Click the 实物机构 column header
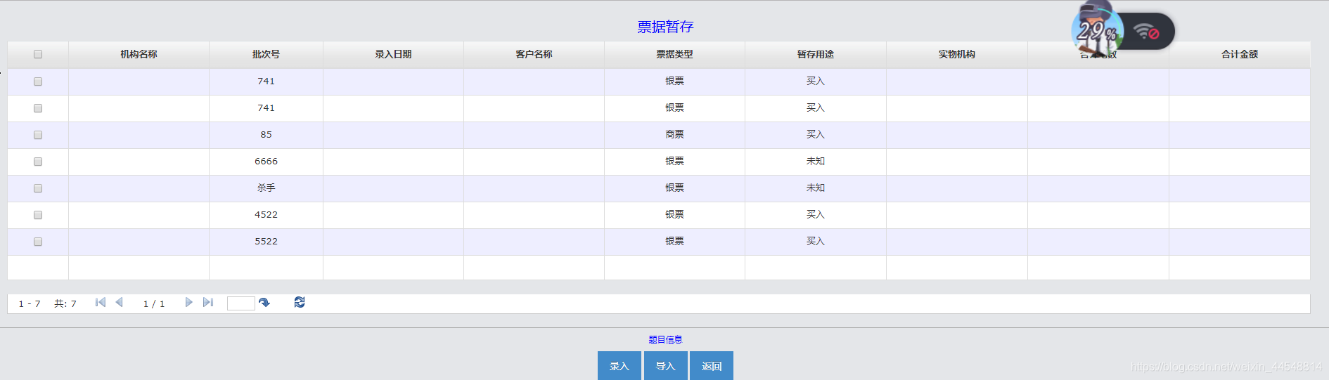The width and height of the screenshot is (1329, 380). click(957, 54)
